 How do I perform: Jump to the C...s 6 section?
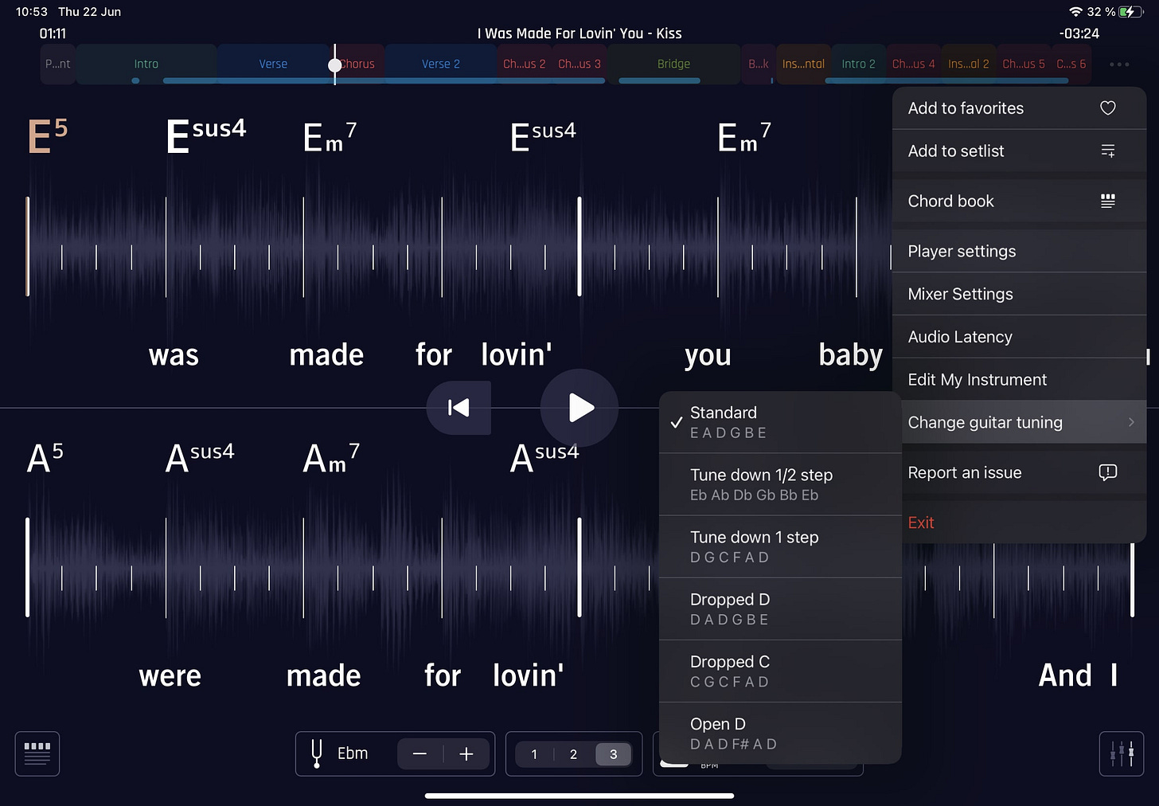click(1071, 64)
